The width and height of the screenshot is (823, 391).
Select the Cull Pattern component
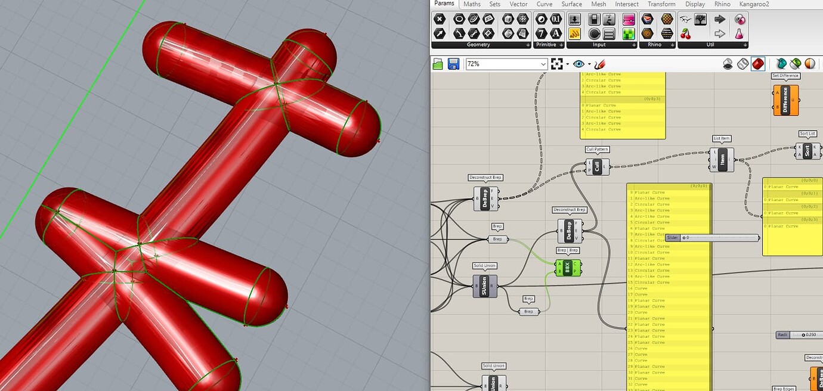[x=597, y=166]
